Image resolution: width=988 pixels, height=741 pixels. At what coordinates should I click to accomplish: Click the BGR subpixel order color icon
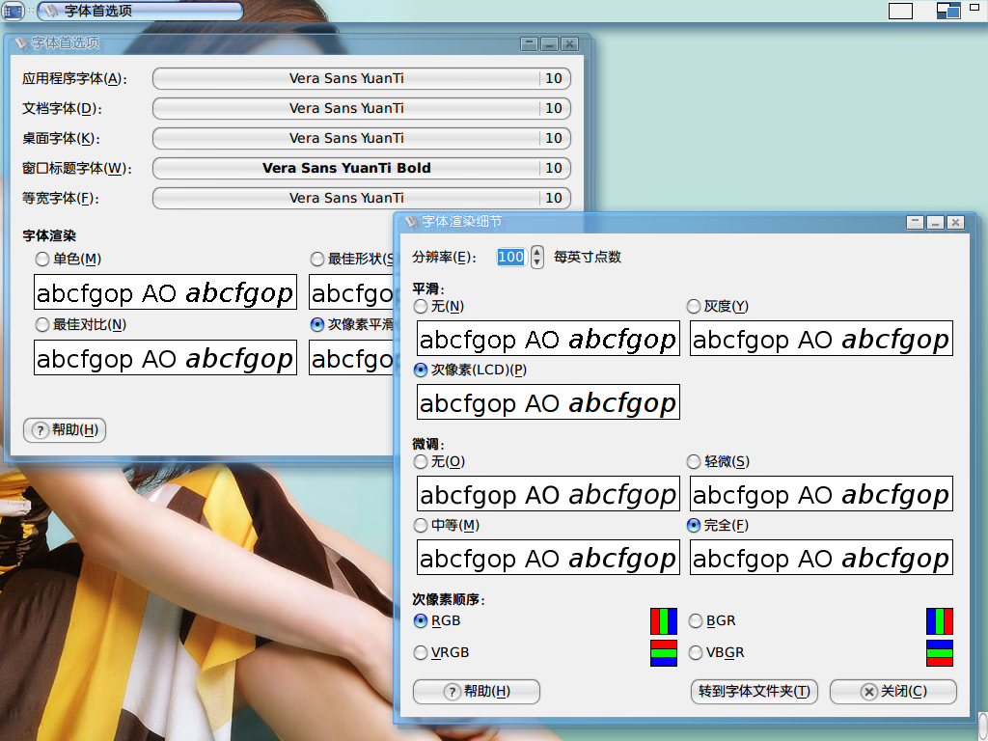940,621
